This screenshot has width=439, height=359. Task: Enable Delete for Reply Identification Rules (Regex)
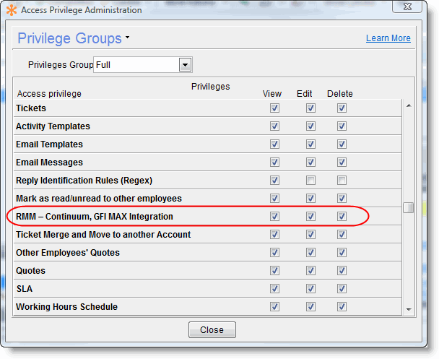tap(342, 181)
